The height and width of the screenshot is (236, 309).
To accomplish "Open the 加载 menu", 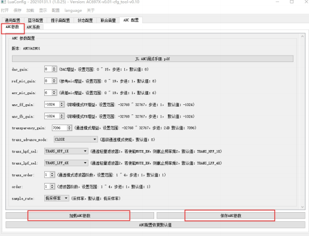I will (30, 10).
